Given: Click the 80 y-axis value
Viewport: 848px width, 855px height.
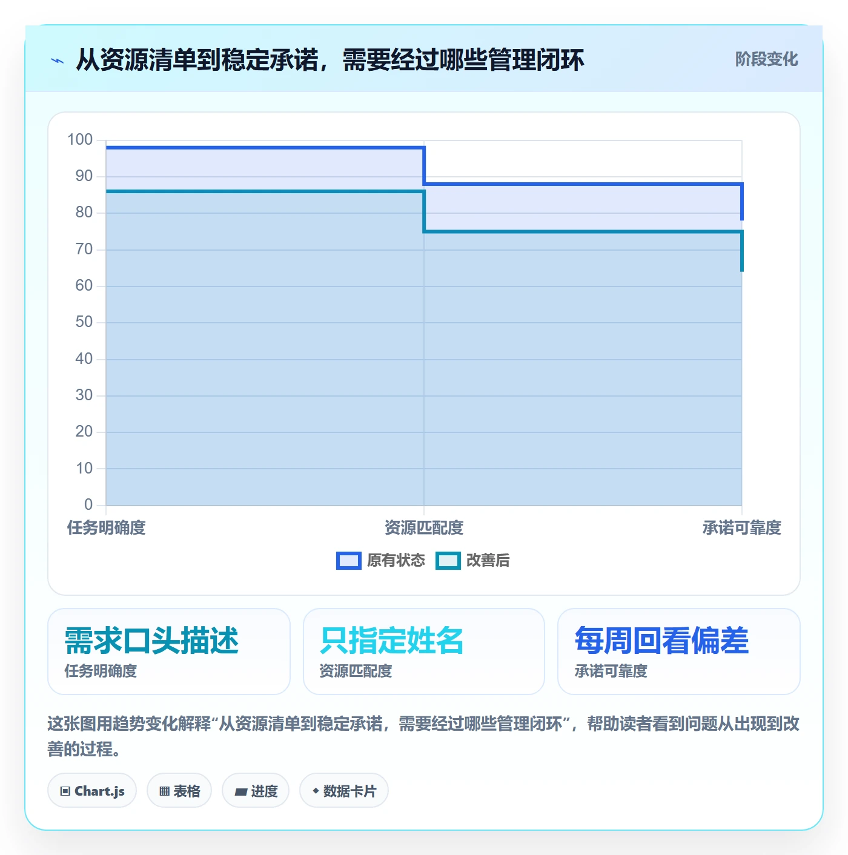Looking at the screenshot, I should [84, 213].
